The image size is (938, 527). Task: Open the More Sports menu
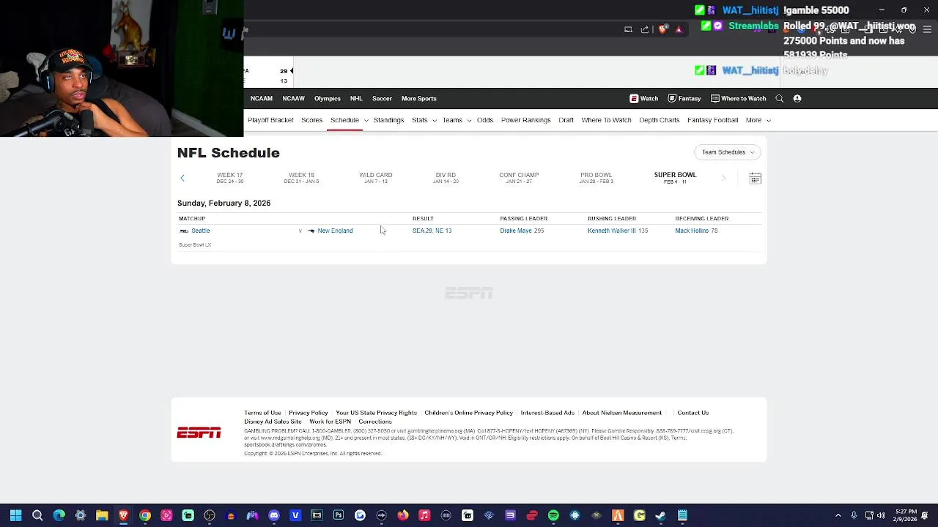click(419, 99)
